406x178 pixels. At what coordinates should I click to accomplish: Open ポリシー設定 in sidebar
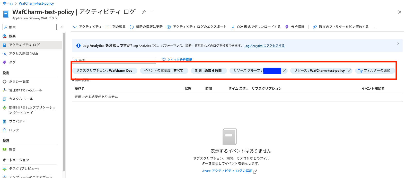pyautogui.click(x=31, y=81)
